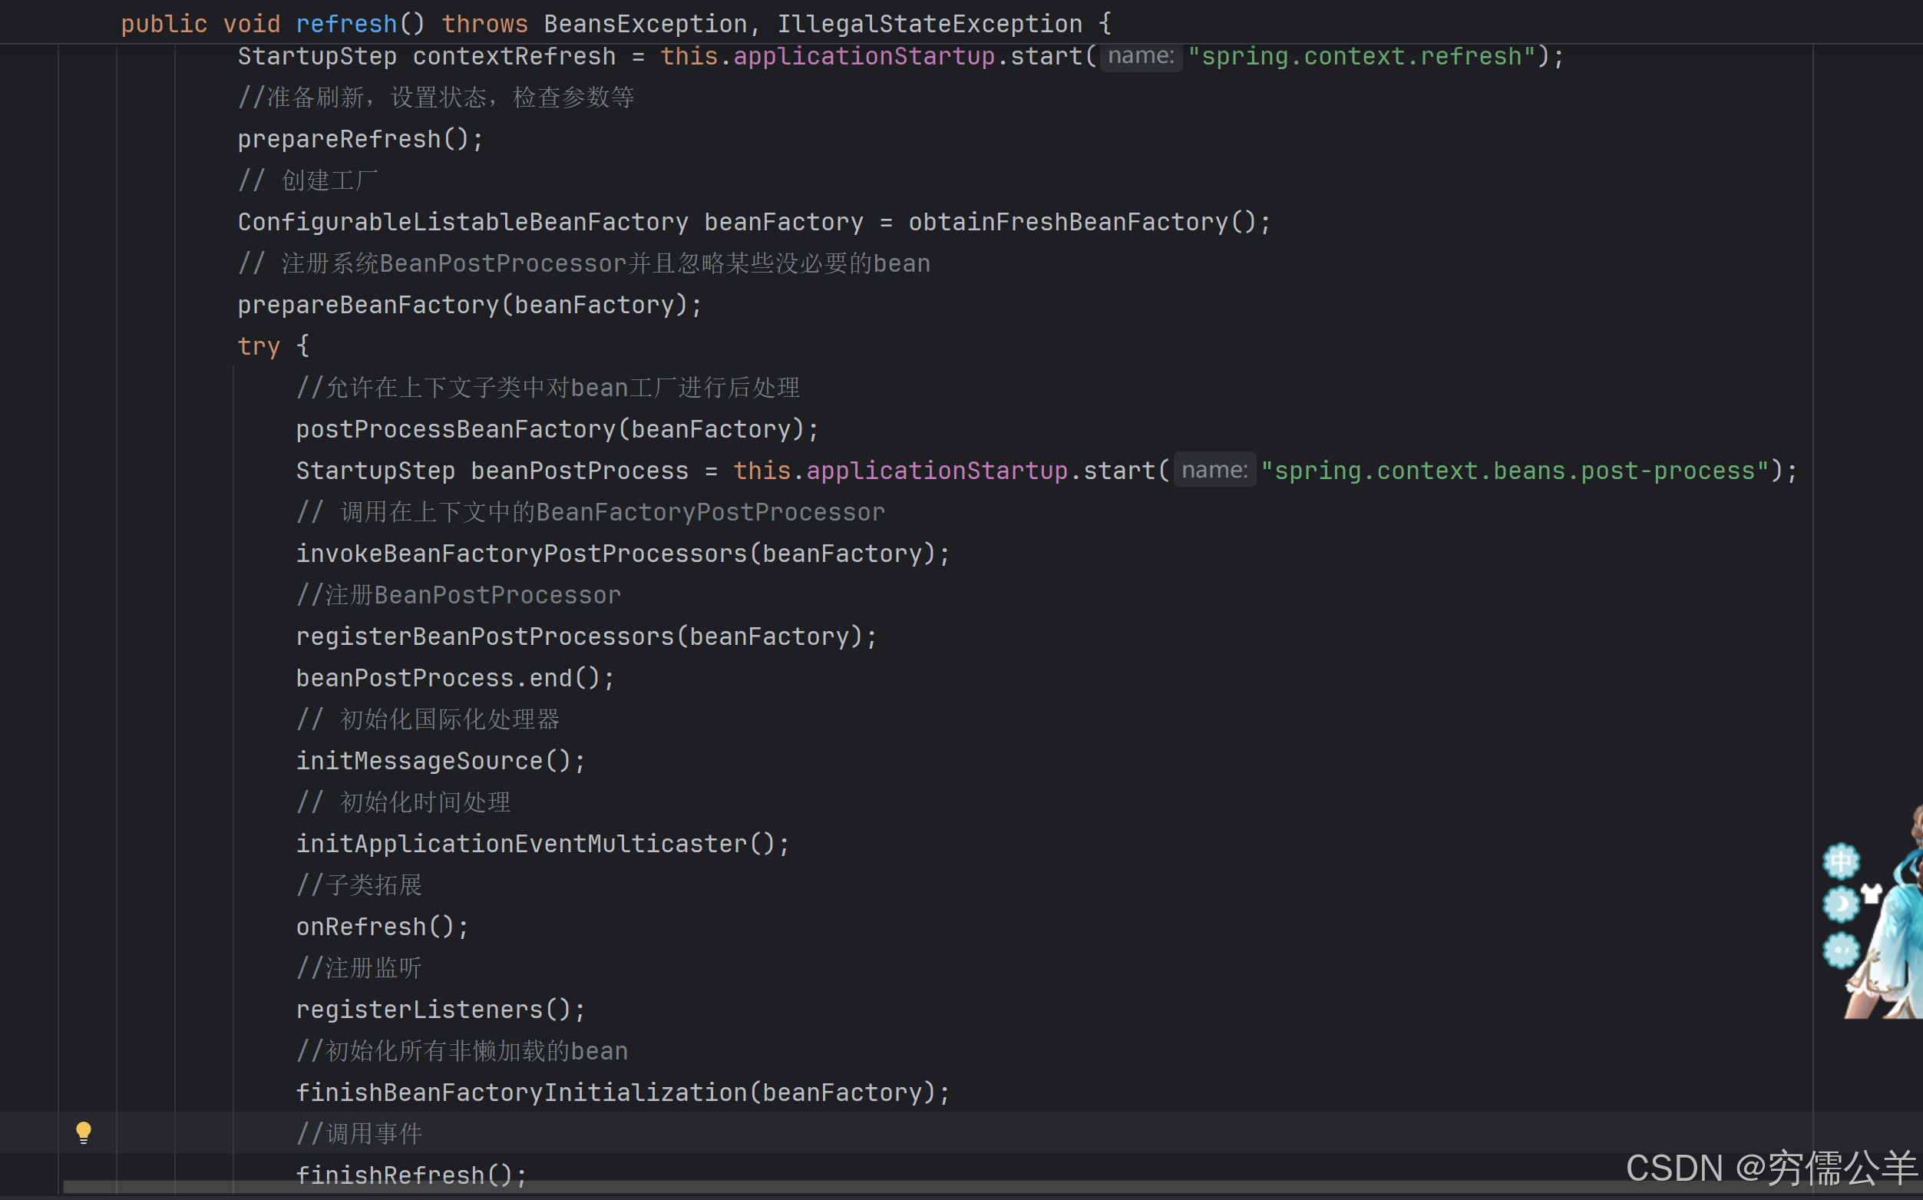Toggle the 中 Chinese input mode badge
This screenshot has width=1923, height=1200.
click(1841, 861)
